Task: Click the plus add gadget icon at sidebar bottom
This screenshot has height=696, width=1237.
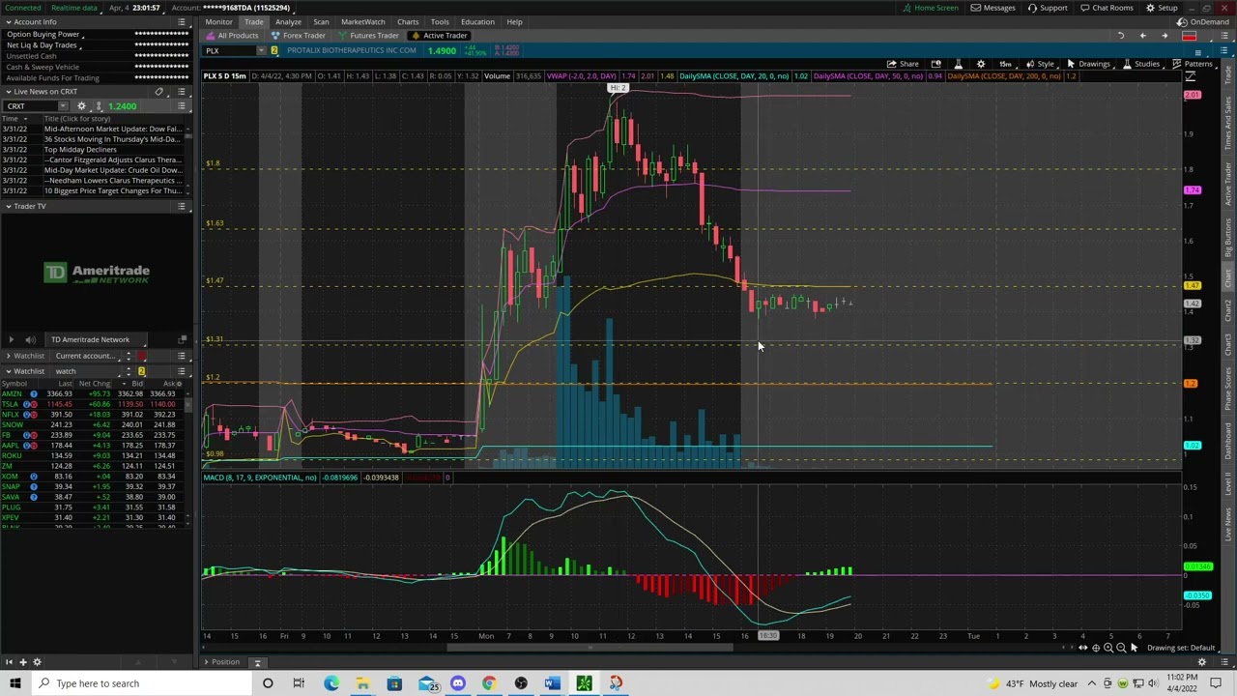Action: (x=22, y=662)
